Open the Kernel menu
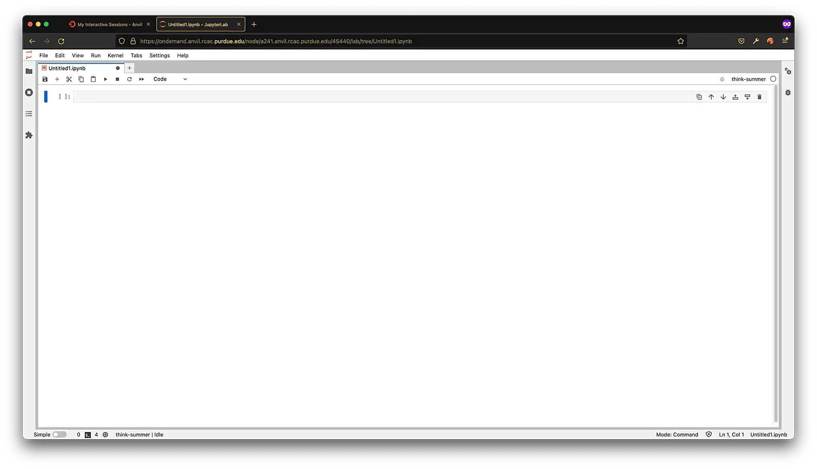Image resolution: width=817 pixels, height=469 pixels. tap(115, 55)
